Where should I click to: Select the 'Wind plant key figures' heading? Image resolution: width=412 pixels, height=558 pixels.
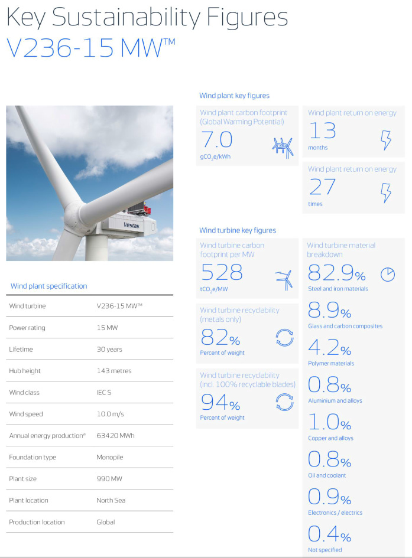click(234, 96)
